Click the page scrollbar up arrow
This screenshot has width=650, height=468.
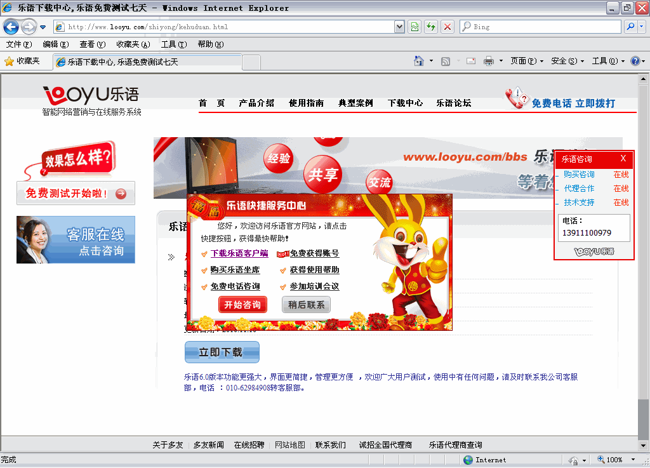pyautogui.click(x=643, y=79)
